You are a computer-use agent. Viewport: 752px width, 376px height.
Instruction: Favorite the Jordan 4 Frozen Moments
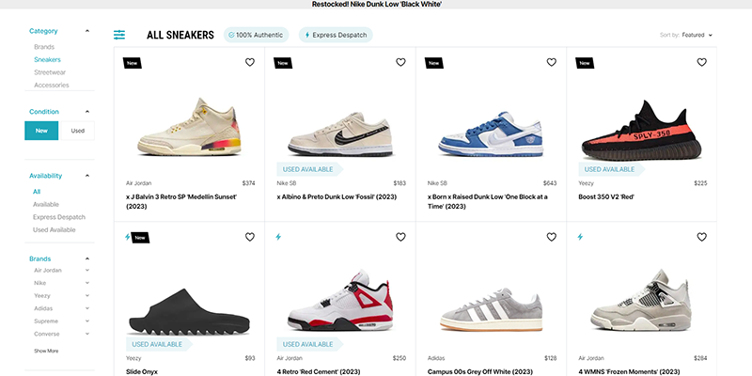pos(701,237)
